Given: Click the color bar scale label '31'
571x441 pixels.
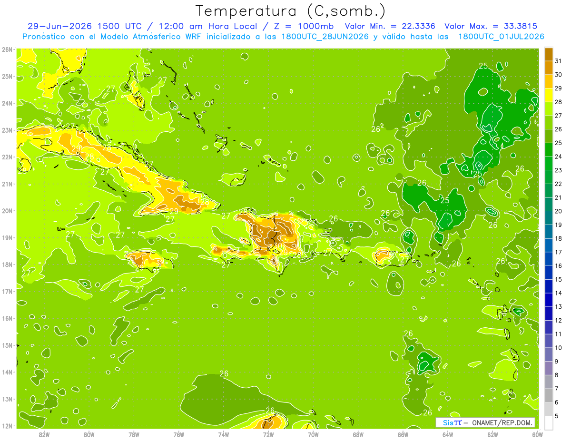Looking at the screenshot, I should click(559, 60).
